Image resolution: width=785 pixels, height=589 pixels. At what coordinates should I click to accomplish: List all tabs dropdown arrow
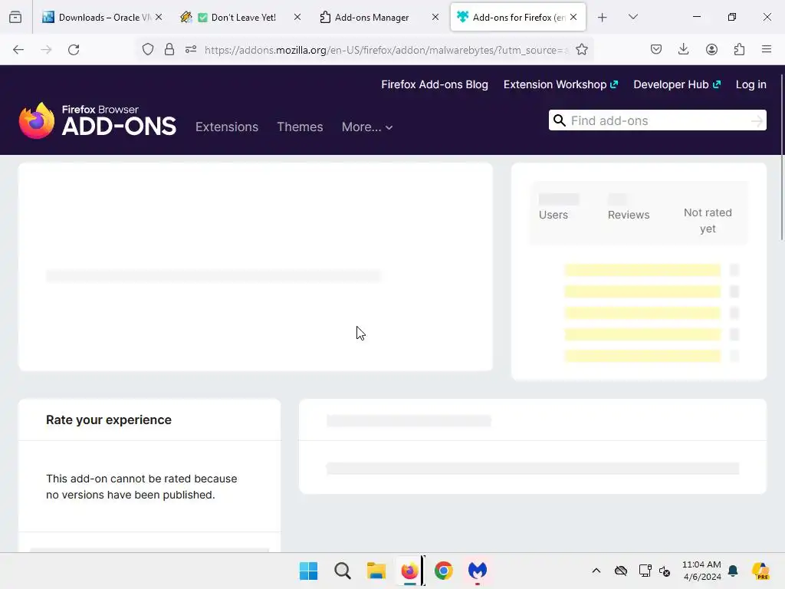point(632,17)
